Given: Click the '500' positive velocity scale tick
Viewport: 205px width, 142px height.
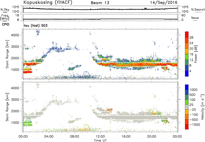Looking at the screenshot, I should (x=192, y=95).
